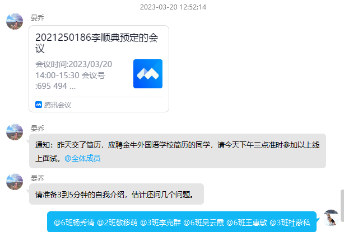344x232 pixels.
Task: Click the meeting time text 会议时间:2023/03/20
Action: 74,64
